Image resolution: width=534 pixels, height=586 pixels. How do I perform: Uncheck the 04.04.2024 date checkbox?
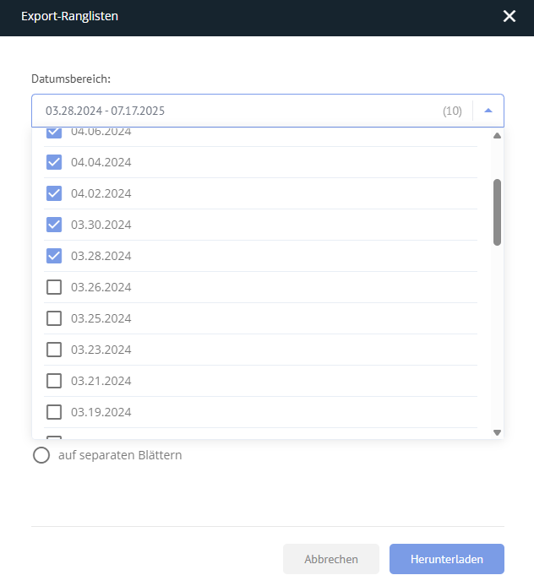[x=54, y=162]
